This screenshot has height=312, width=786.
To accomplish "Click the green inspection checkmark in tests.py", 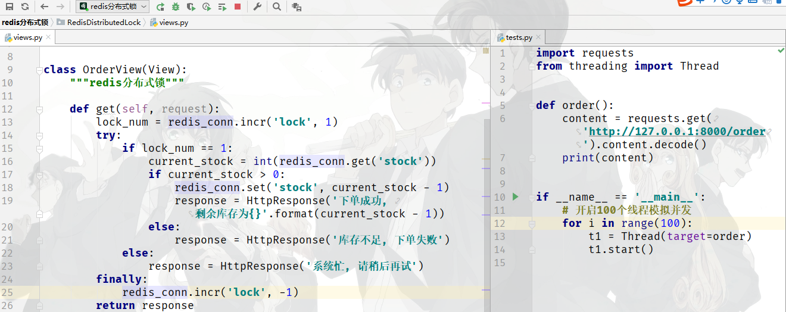I will (781, 52).
